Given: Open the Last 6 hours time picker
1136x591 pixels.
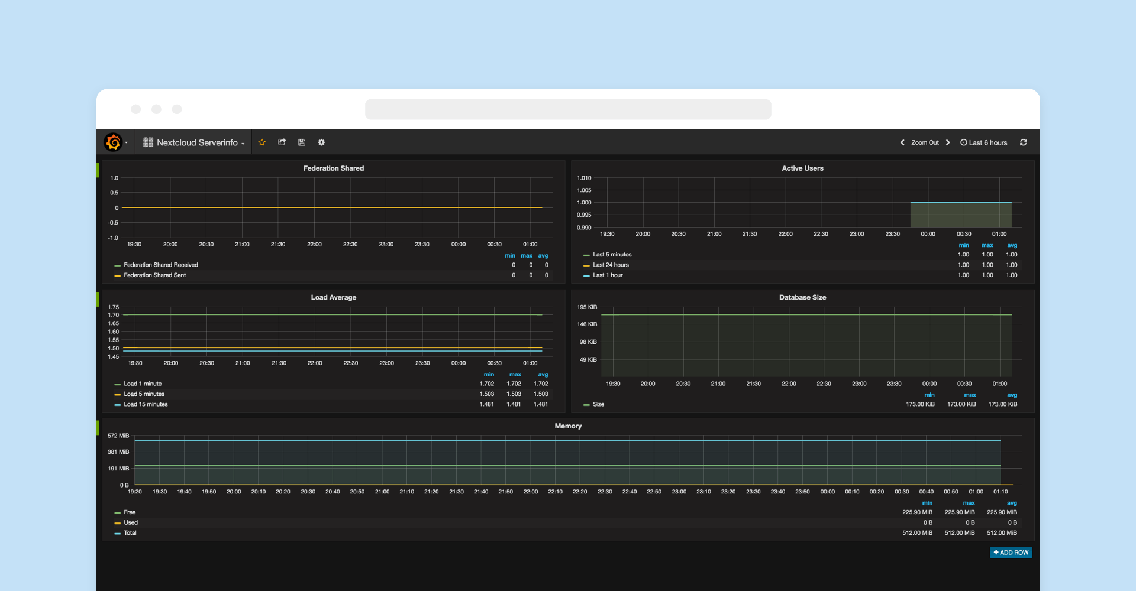Looking at the screenshot, I should pyautogui.click(x=983, y=142).
